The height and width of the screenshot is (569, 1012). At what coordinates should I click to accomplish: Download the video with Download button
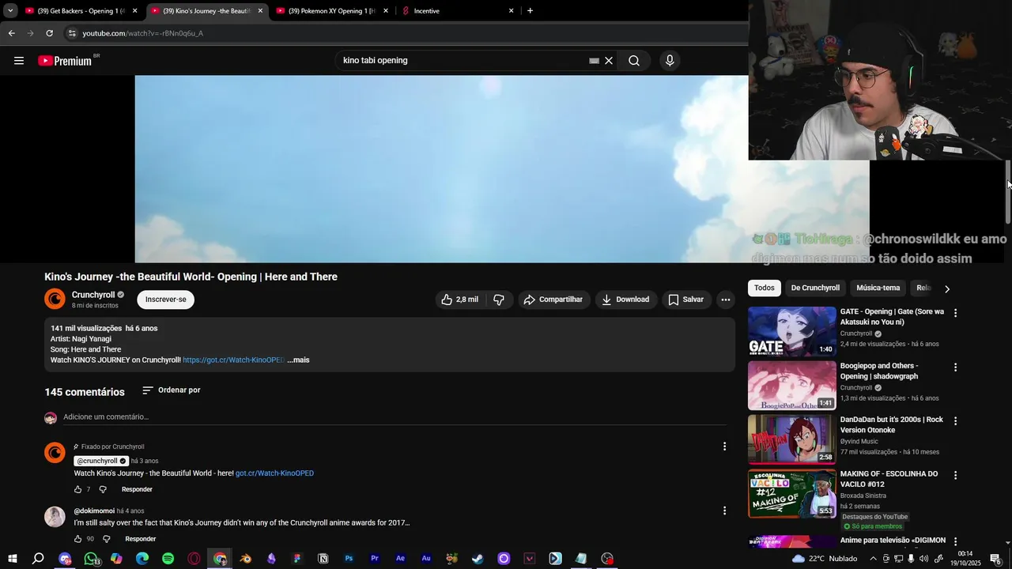[x=625, y=300]
